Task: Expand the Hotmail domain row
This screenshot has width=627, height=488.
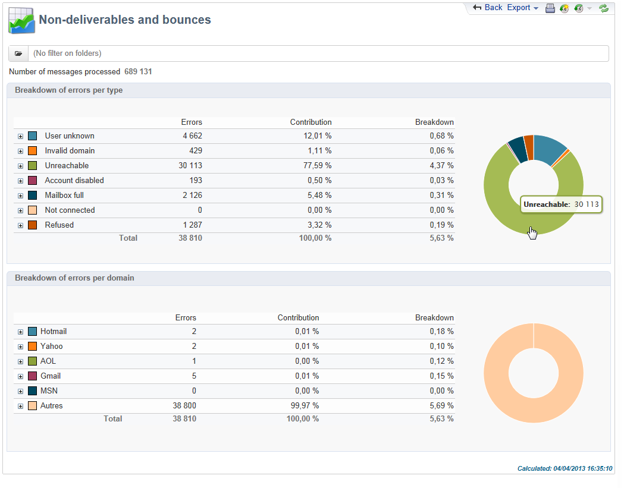Action: click(21, 332)
